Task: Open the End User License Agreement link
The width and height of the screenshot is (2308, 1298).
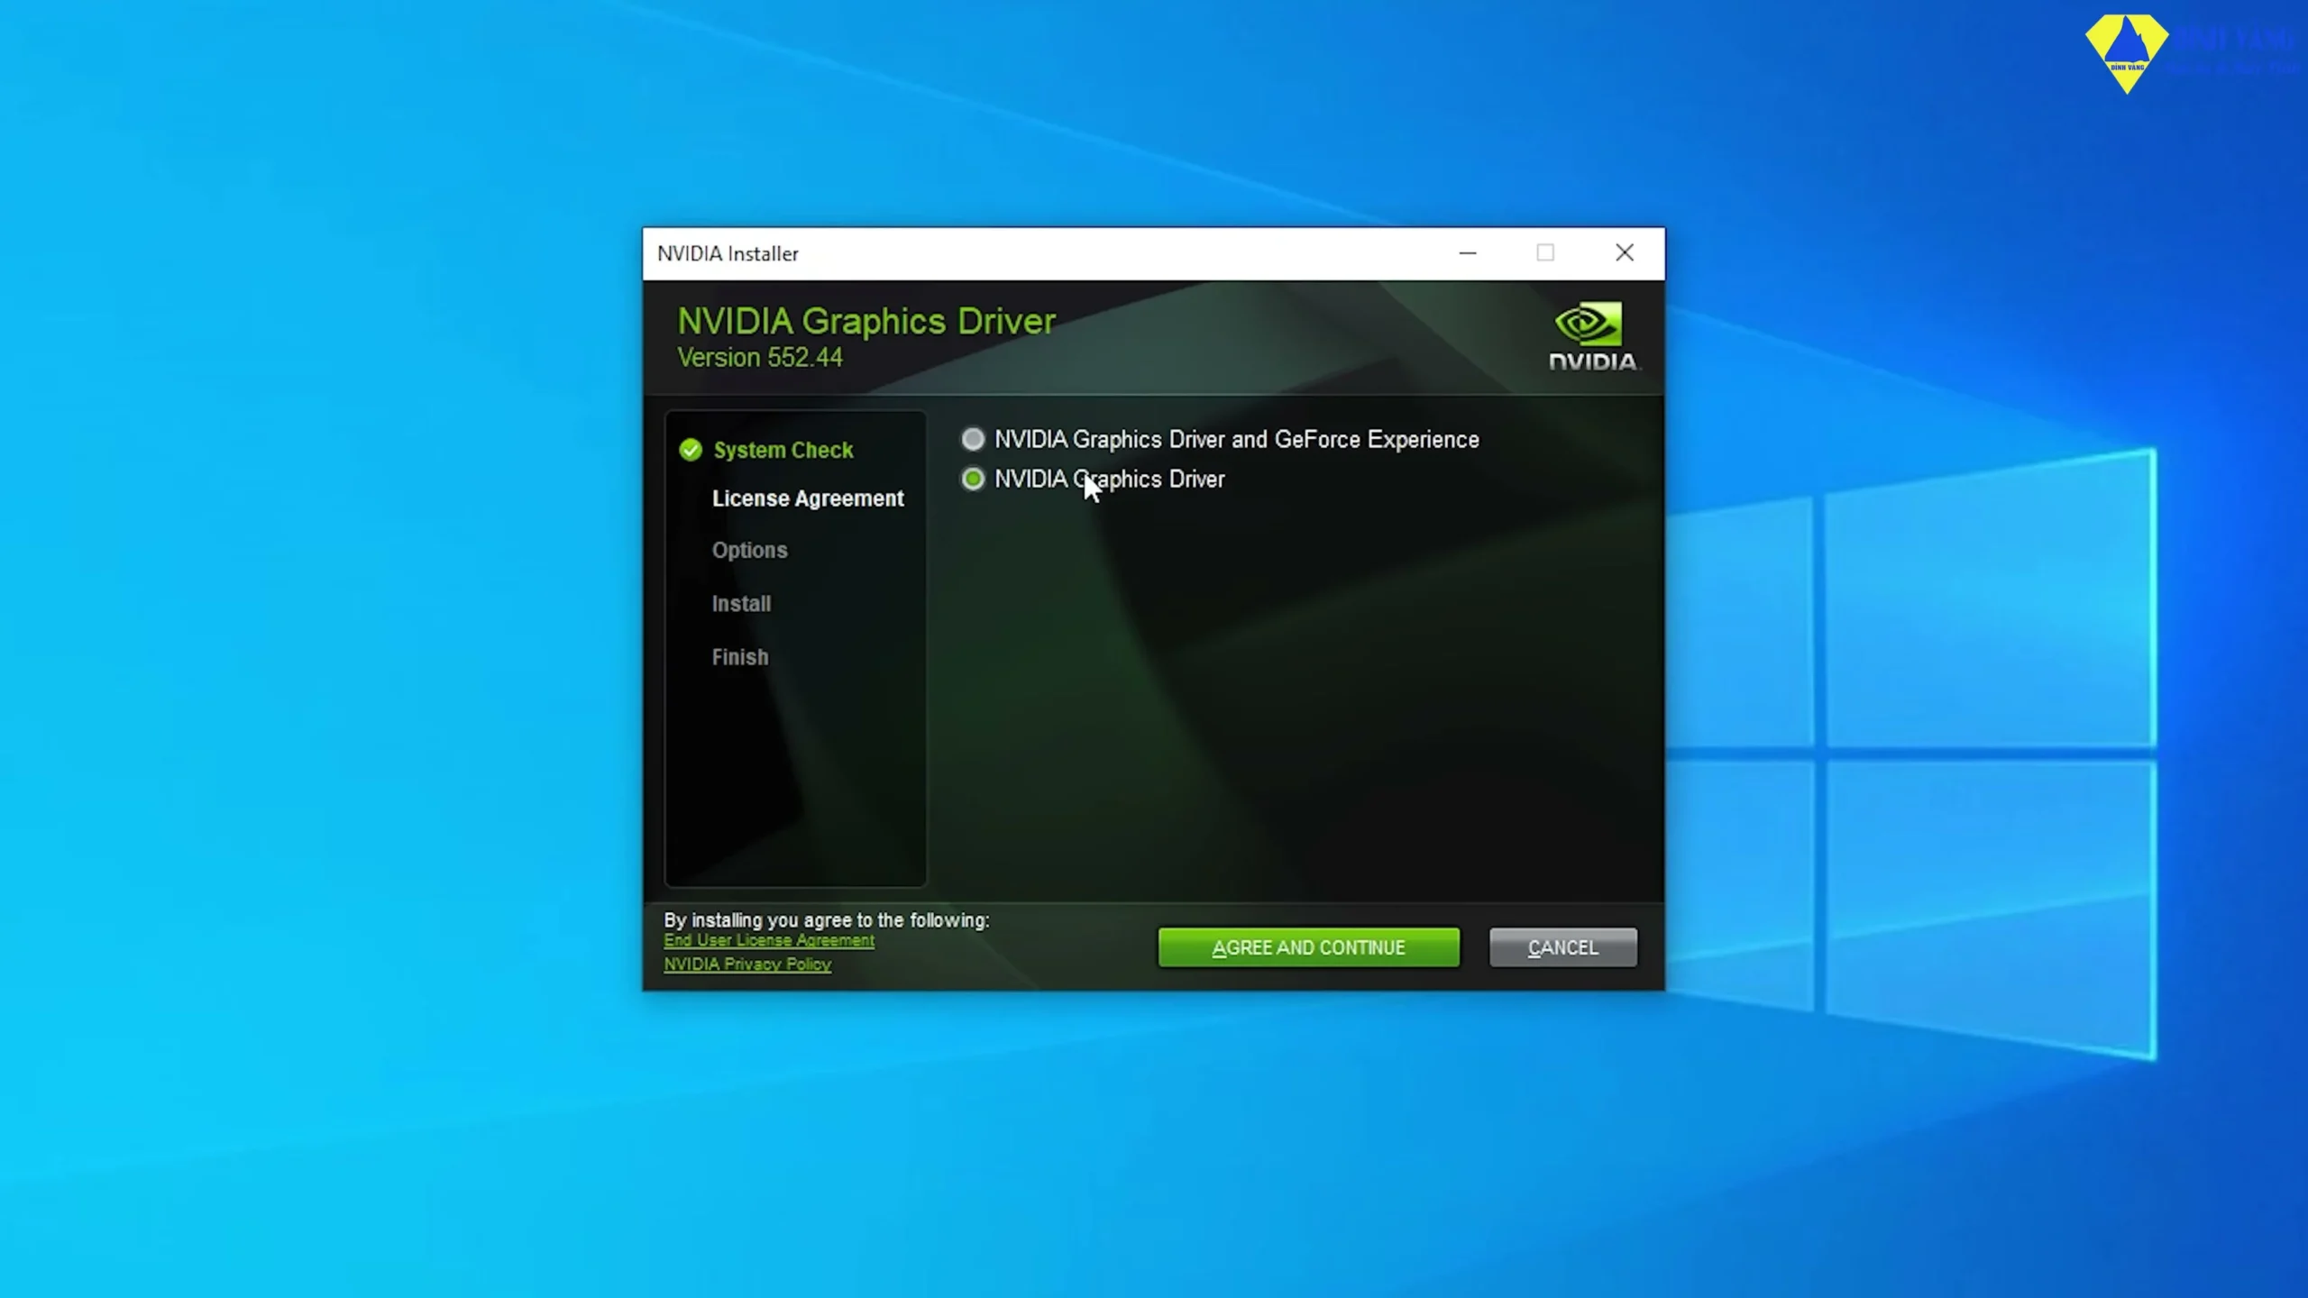Action: pyautogui.click(x=769, y=940)
